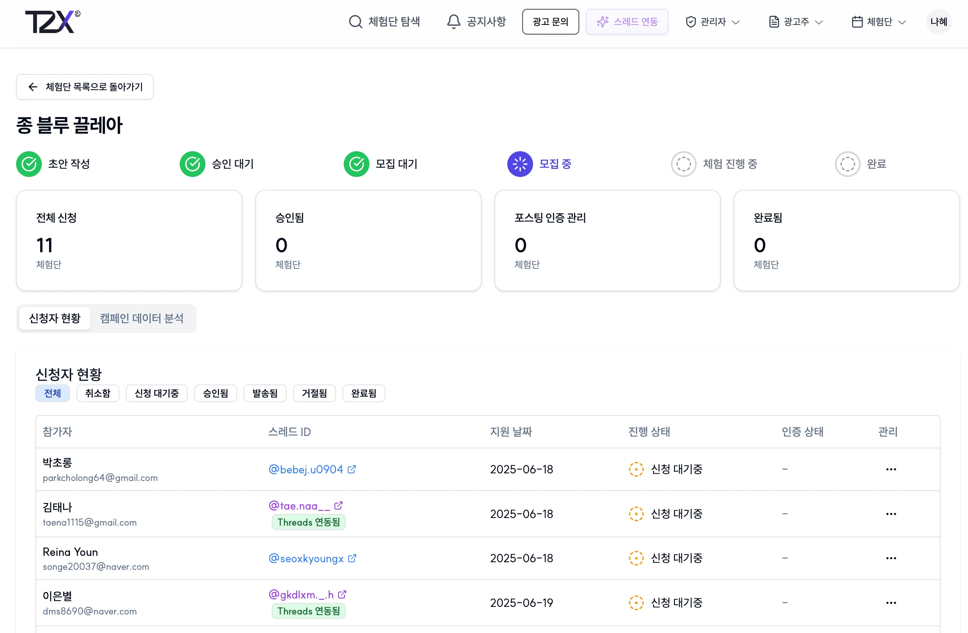This screenshot has height=633, width=968.
Task: Filter applicants by 신청 대기중
Action: click(x=157, y=393)
